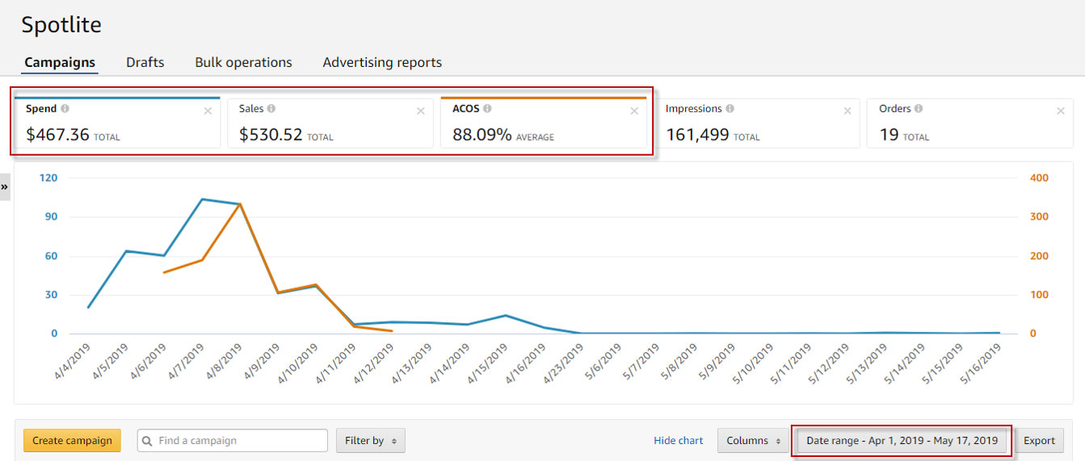Go to the Advertising reports tab
Image resolution: width=1085 pixels, height=461 pixels.
[x=382, y=62]
